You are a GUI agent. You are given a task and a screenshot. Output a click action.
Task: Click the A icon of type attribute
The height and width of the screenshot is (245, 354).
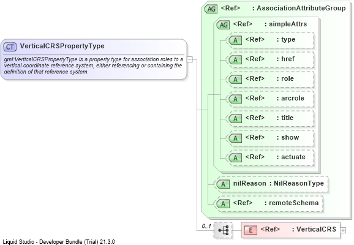coord(235,40)
